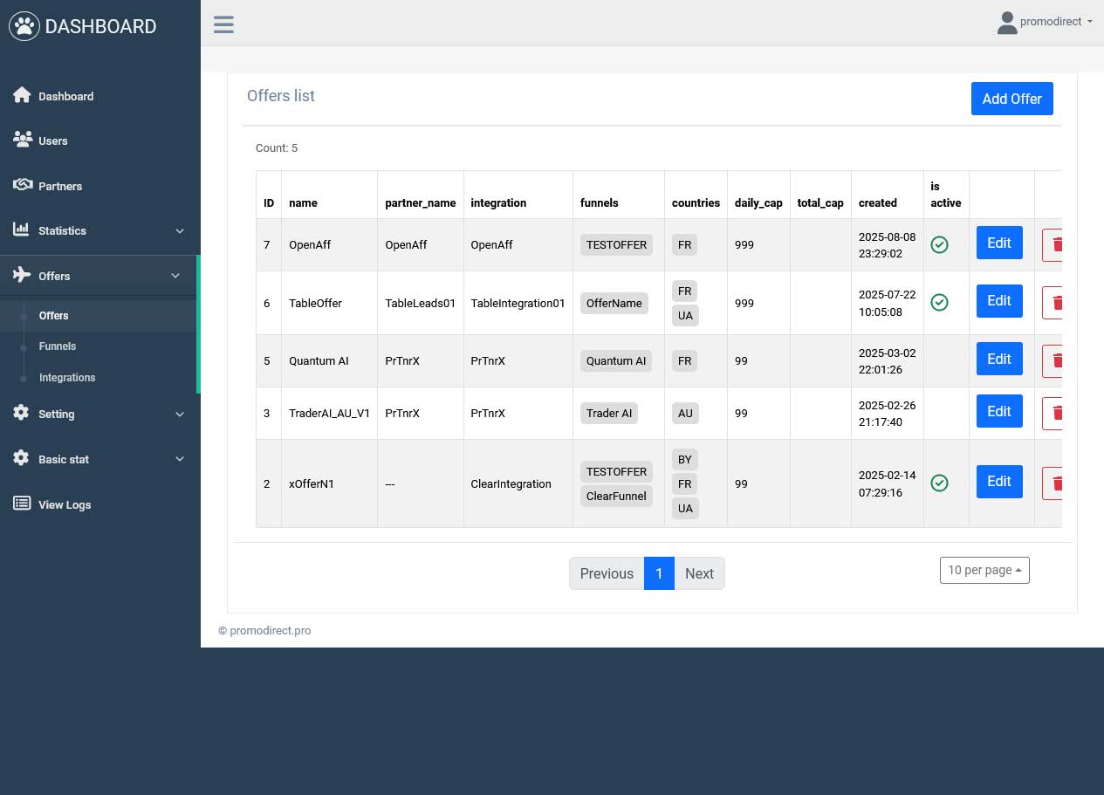
Task: Click trash icon for Quantum AI offer
Action: (x=1053, y=360)
